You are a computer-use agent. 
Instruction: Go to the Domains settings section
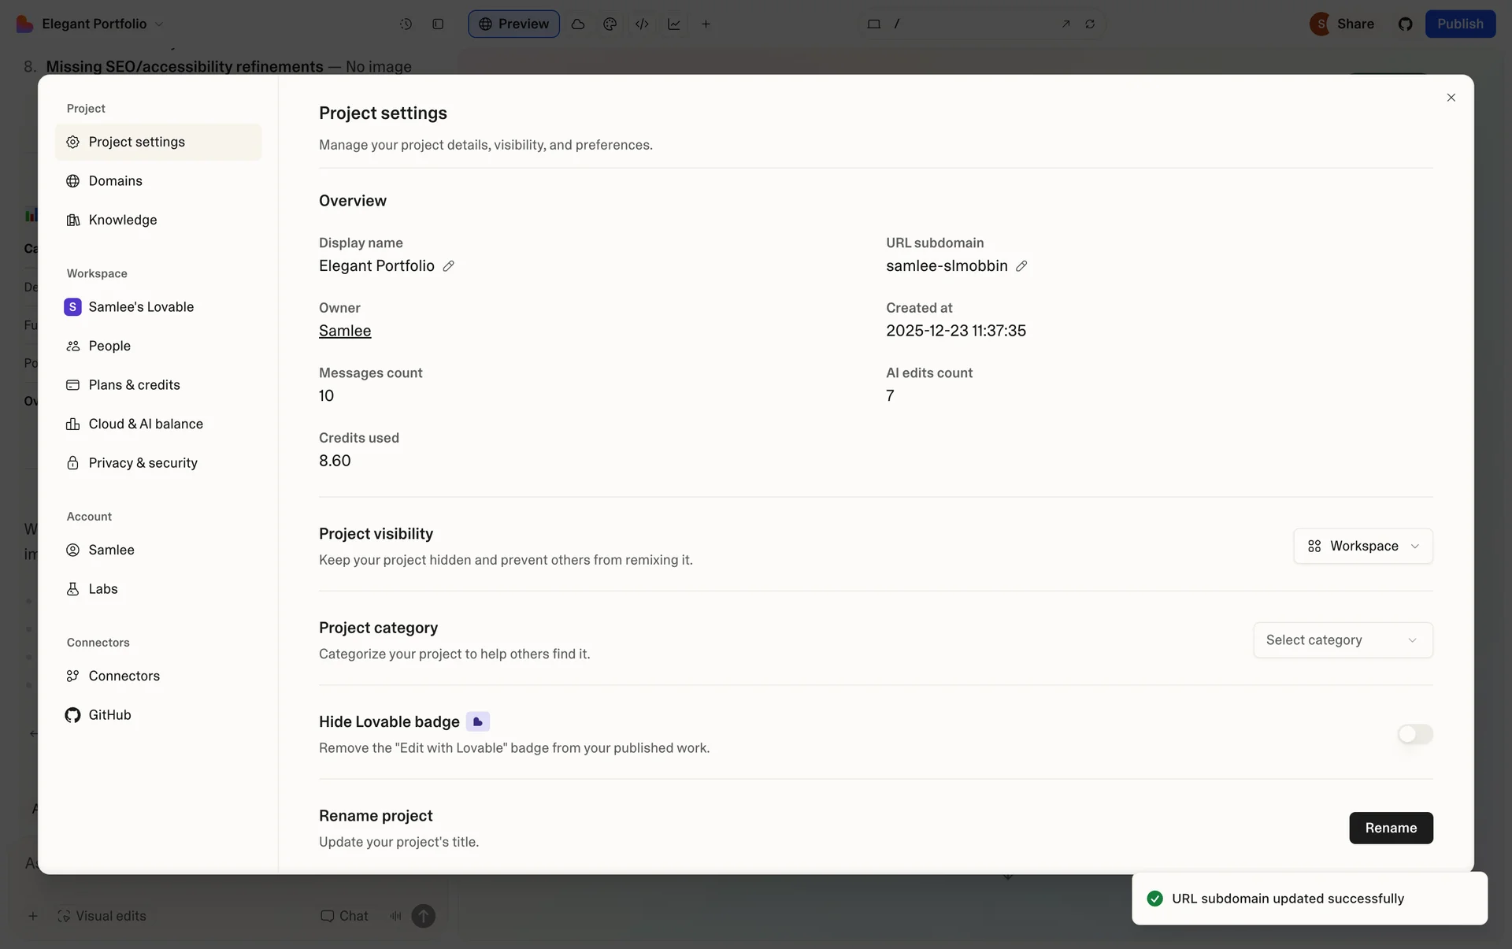point(115,181)
